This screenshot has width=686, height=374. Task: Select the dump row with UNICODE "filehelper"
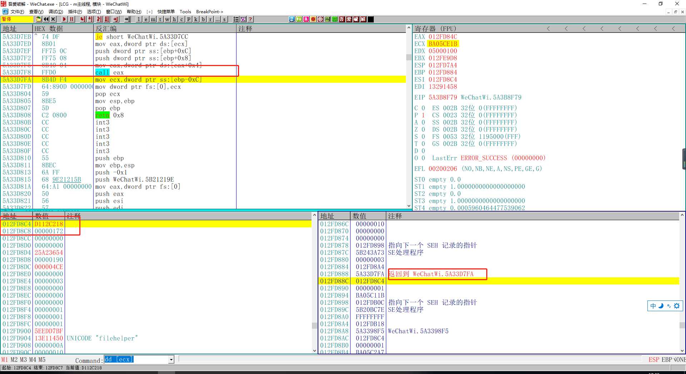(156, 338)
